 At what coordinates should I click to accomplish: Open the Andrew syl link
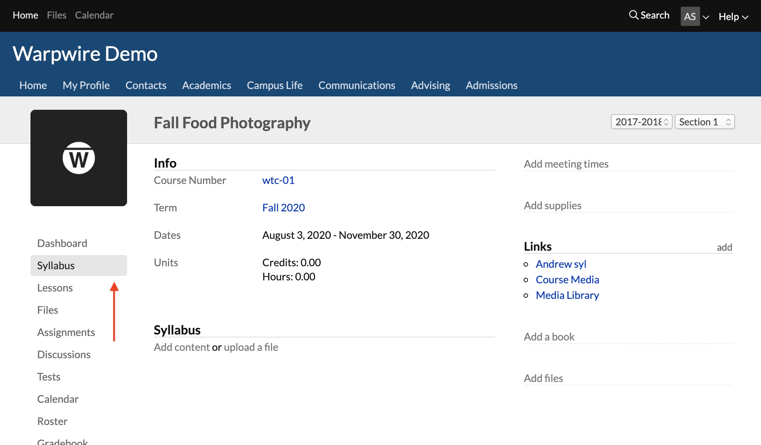click(x=561, y=264)
